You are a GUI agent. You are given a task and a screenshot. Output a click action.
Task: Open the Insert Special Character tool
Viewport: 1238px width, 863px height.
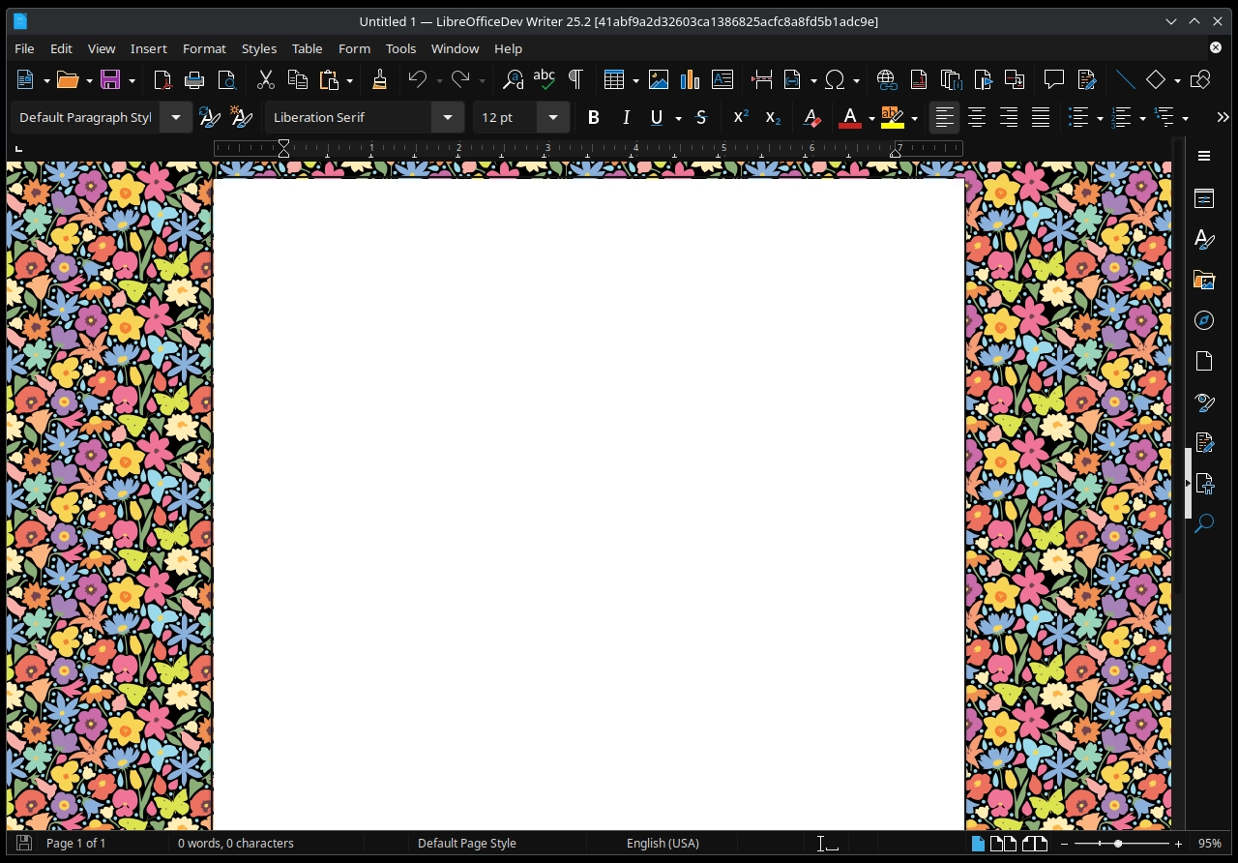(x=836, y=79)
